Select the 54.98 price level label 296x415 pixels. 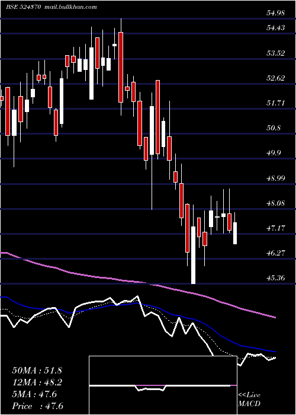275,12
